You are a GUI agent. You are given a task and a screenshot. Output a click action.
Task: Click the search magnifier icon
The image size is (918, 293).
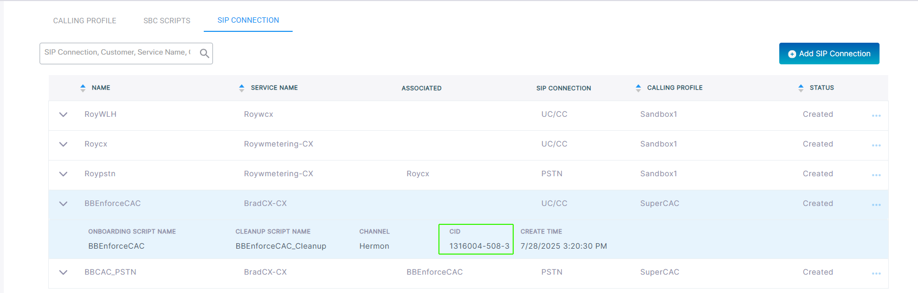[x=204, y=53]
